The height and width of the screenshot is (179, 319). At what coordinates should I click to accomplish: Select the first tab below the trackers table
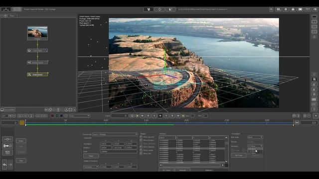click(x=166, y=170)
